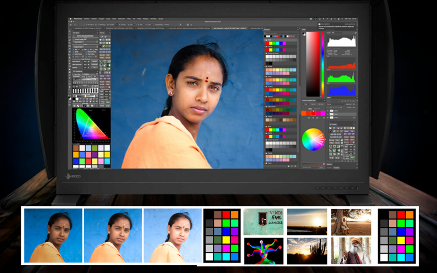This screenshot has width=437, height=273.
Task: Collapse the Puros swatch group
Action: (x=265, y=87)
